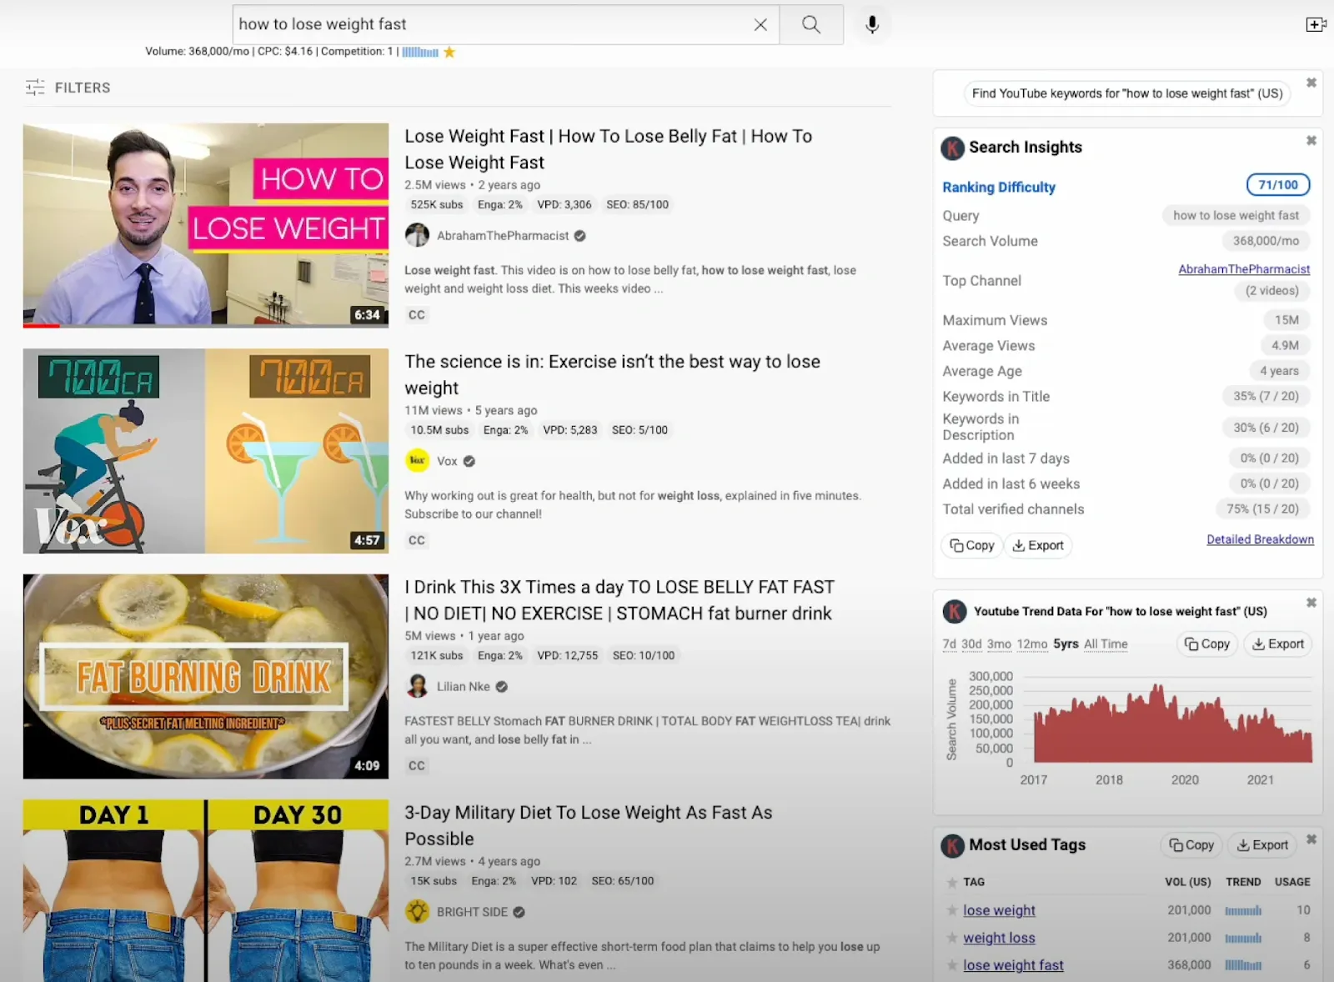Copy the Most Used Tags list
The height and width of the screenshot is (982, 1334).
pyautogui.click(x=1191, y=844)
